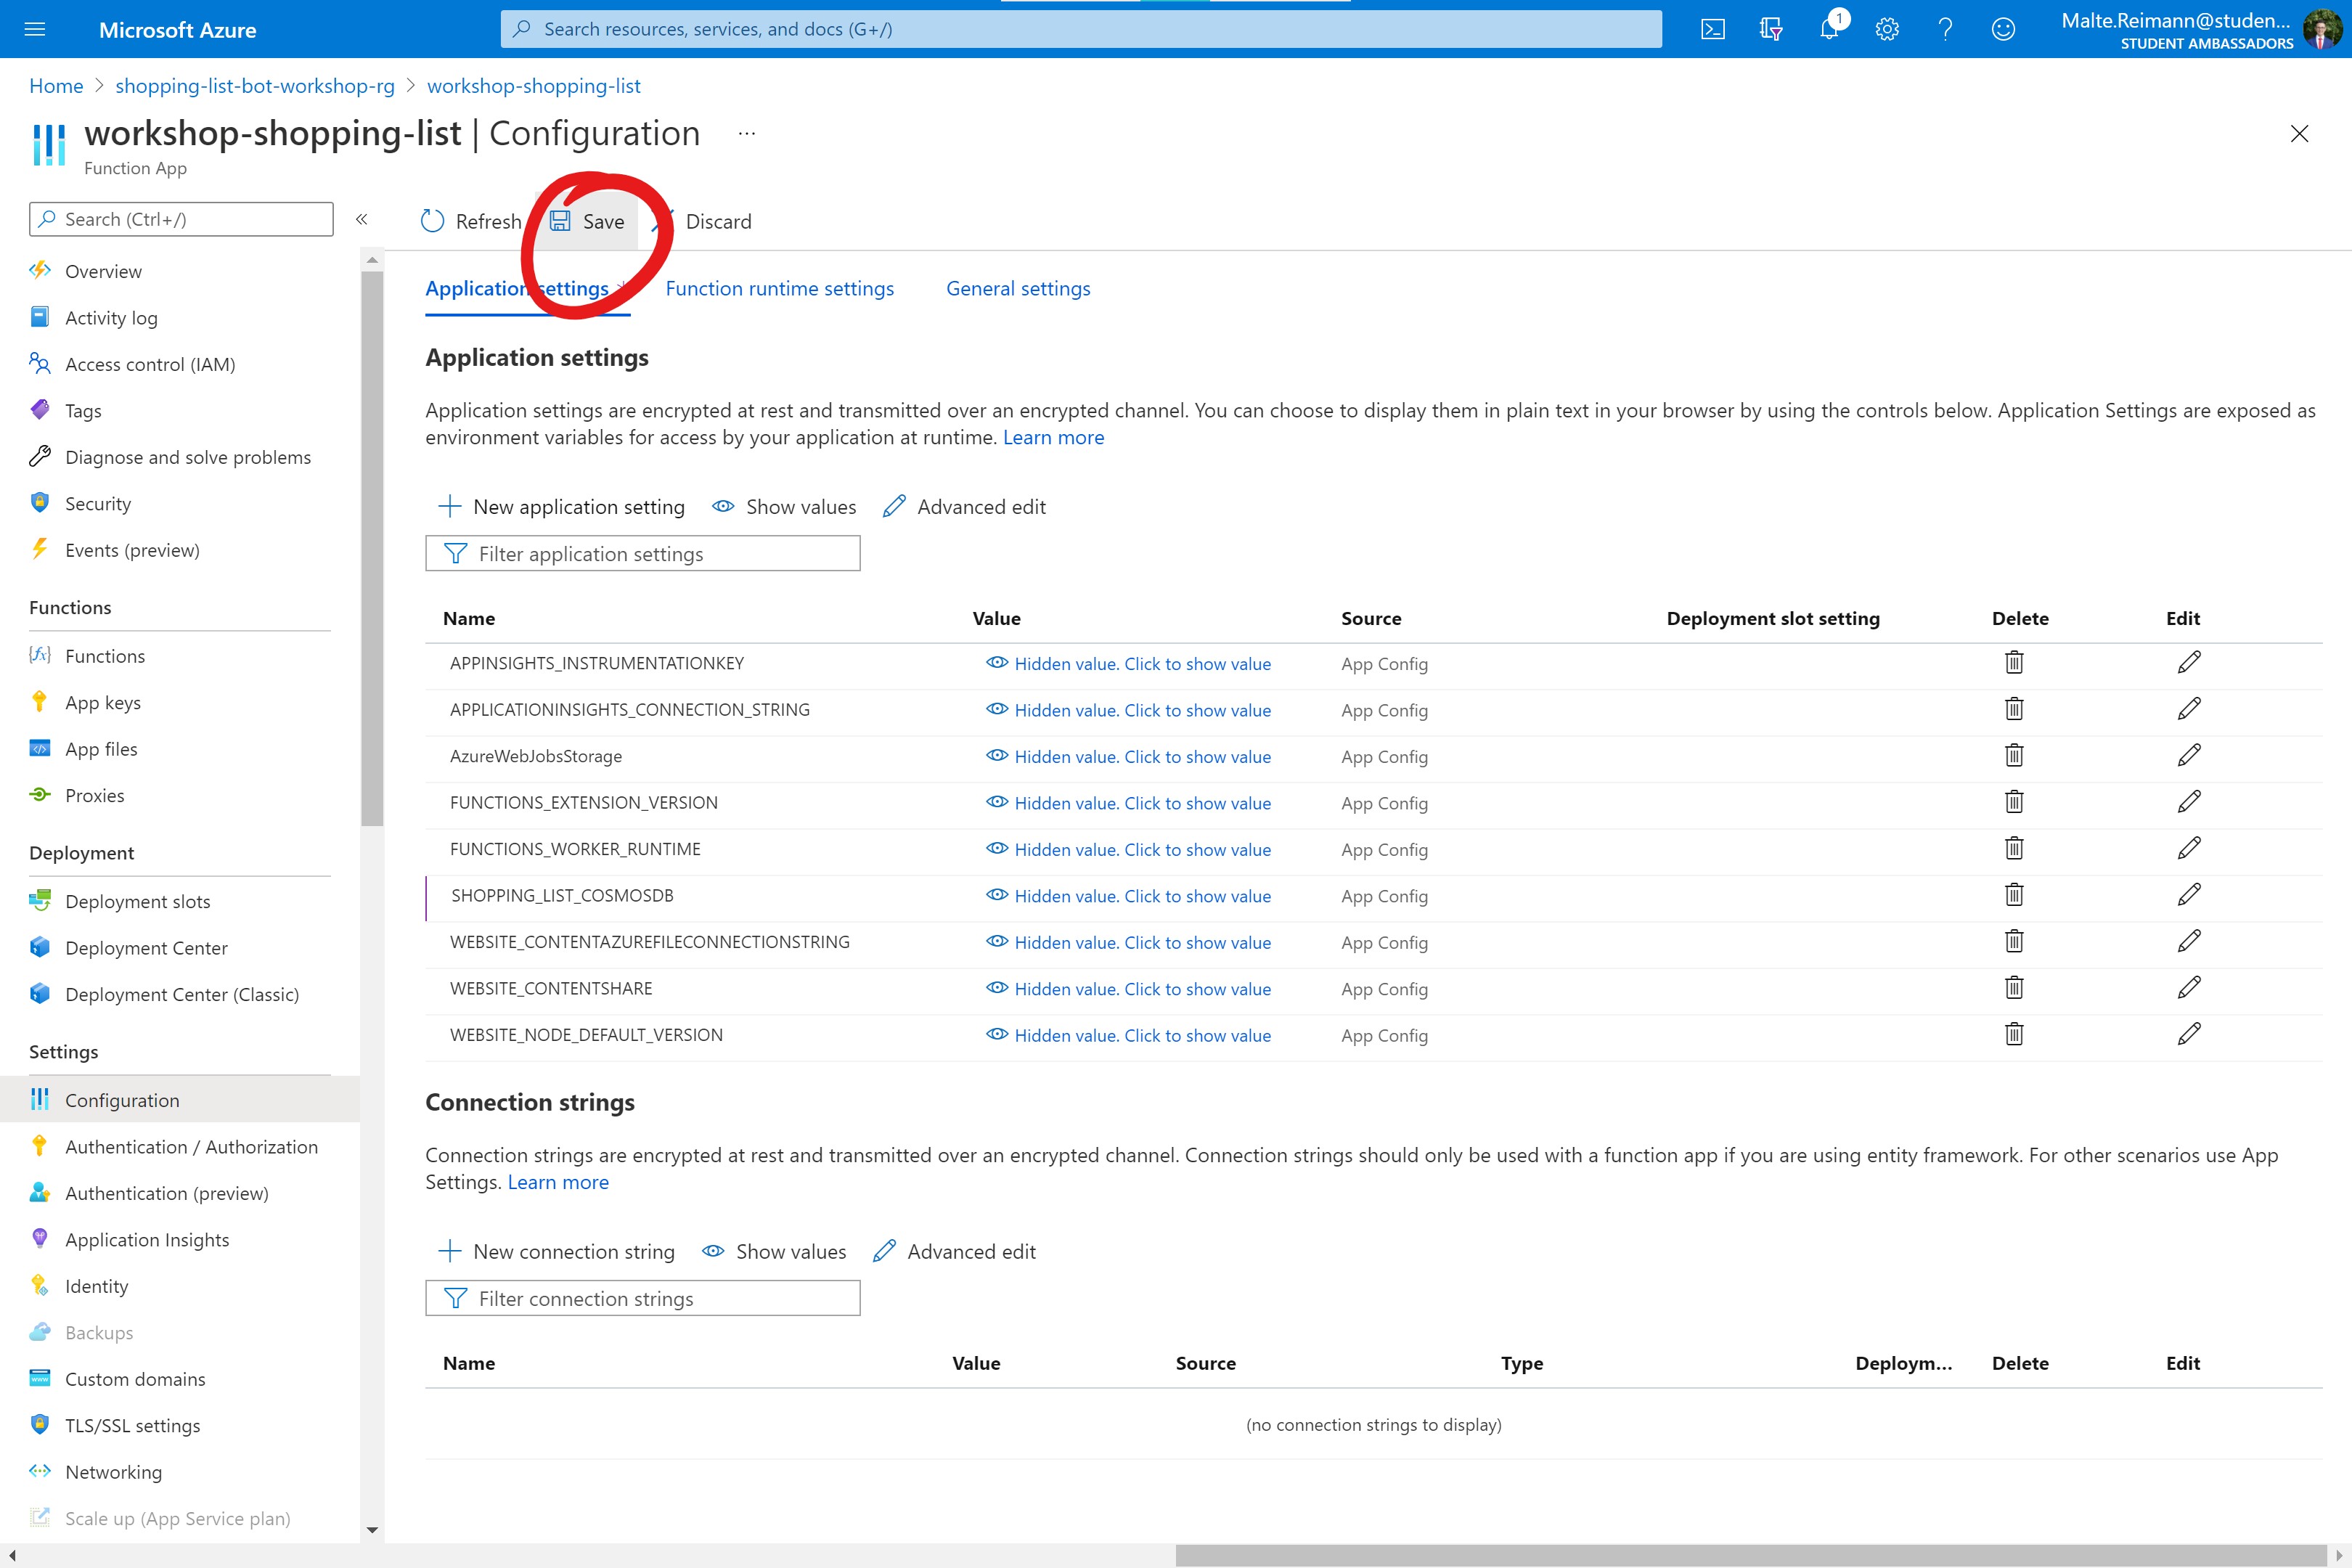This screenshot has height=1568, width=2352.
Task: Open the portal hamburger menu
Action: 35,29
